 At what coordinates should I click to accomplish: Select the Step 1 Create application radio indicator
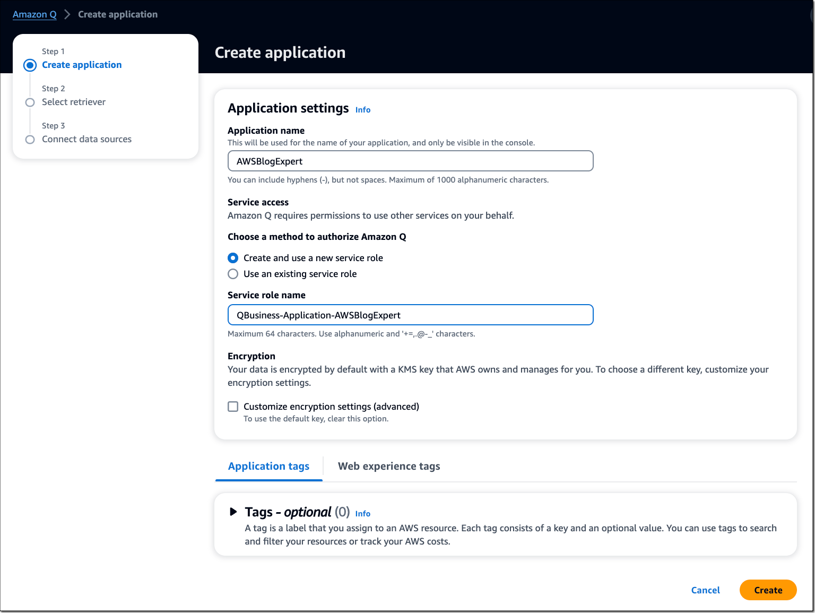[30, 65]
